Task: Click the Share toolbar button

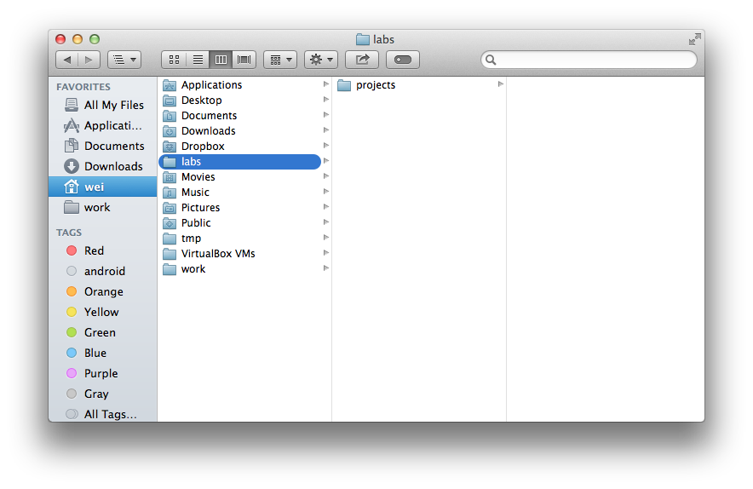Action: 362,60
